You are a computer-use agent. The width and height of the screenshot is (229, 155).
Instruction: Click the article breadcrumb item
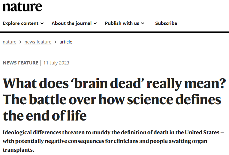click(x=66, y=42)
